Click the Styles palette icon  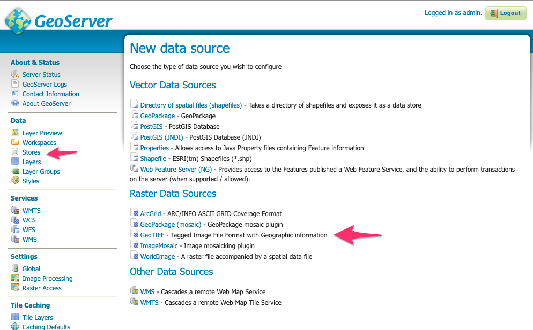tap(15, 180)
